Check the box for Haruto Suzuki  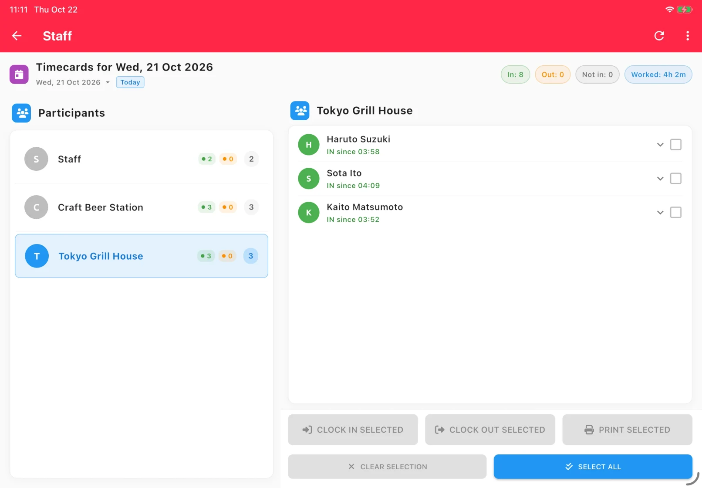(676, 145)
